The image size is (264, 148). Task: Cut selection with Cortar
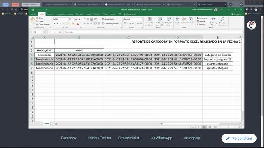(x=40, y=18)
